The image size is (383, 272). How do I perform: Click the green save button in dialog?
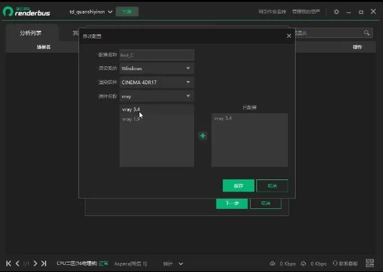(x=238, y=186)
